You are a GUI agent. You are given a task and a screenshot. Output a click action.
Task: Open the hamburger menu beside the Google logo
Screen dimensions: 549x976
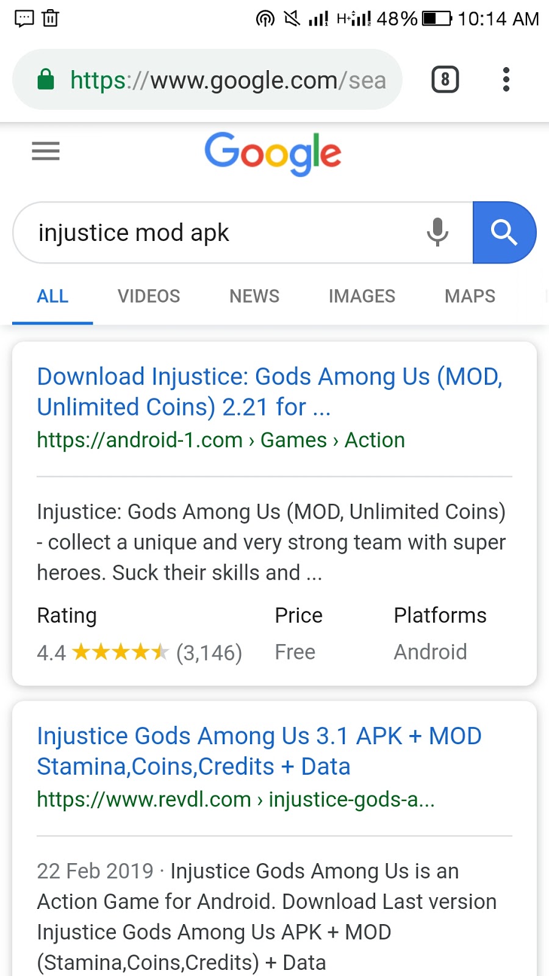(x=45, y=151)
